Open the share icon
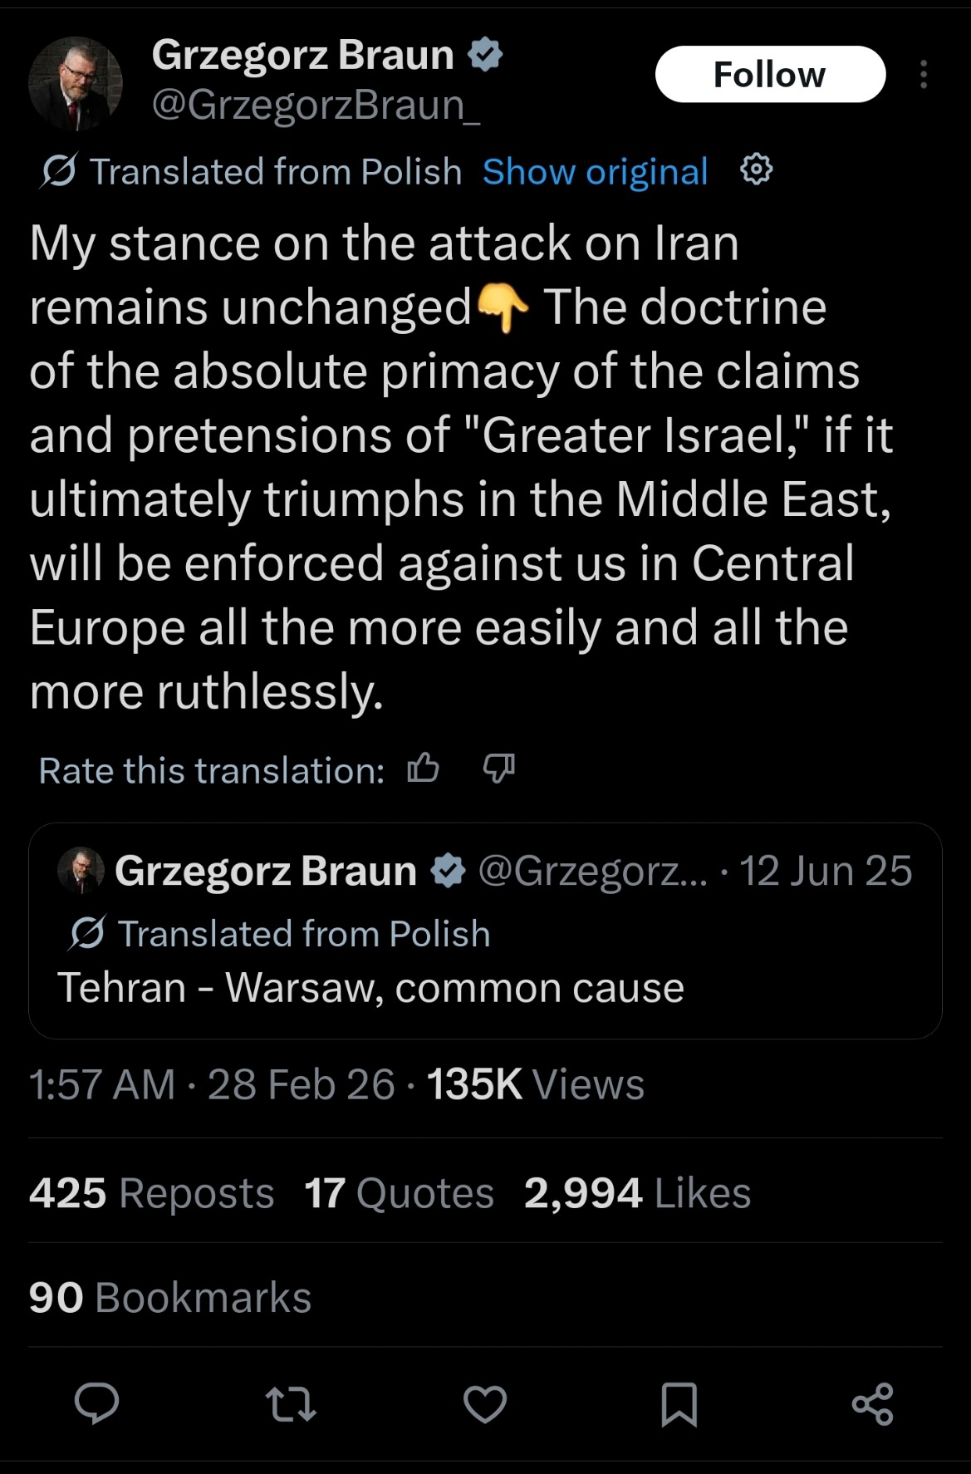The height and width of the screenshot is (1474, 971). pyautogui.click(x=873, y=1404)
